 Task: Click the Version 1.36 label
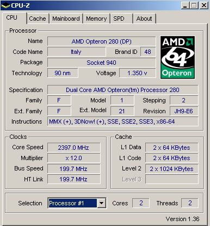182,219
